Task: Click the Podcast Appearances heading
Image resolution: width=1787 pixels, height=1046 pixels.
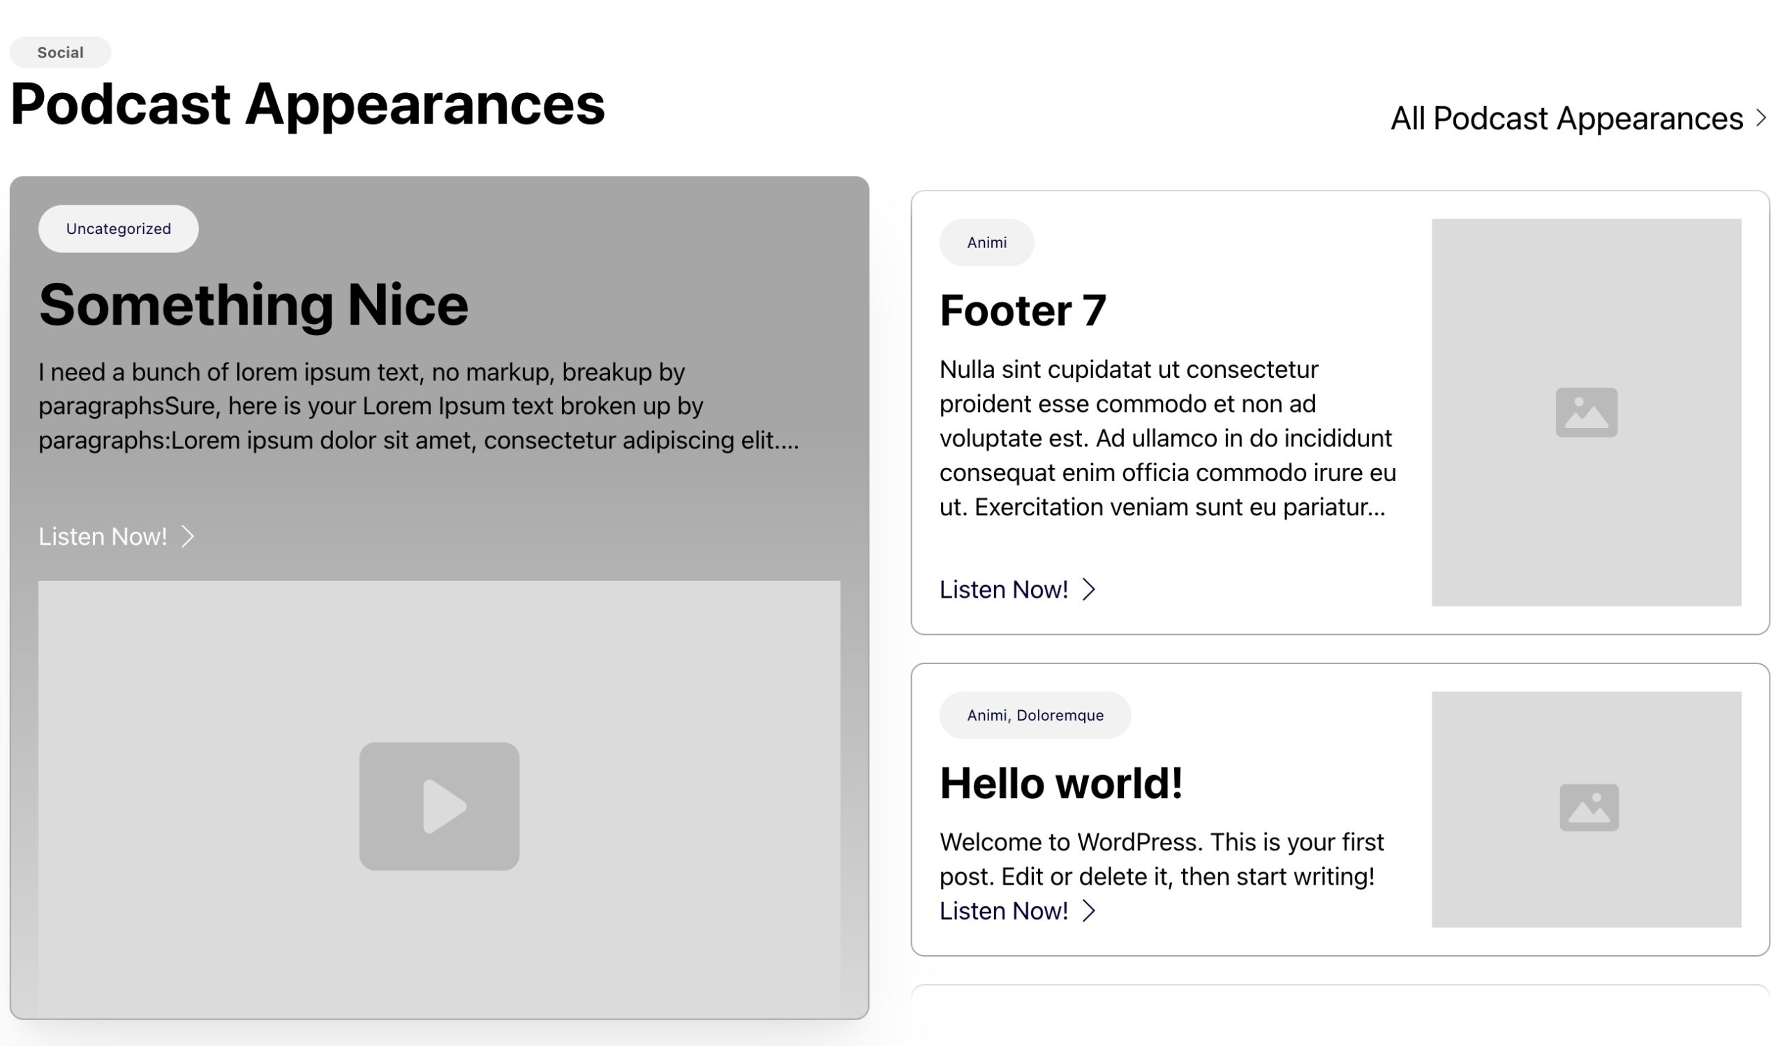Action: point(307,104)
